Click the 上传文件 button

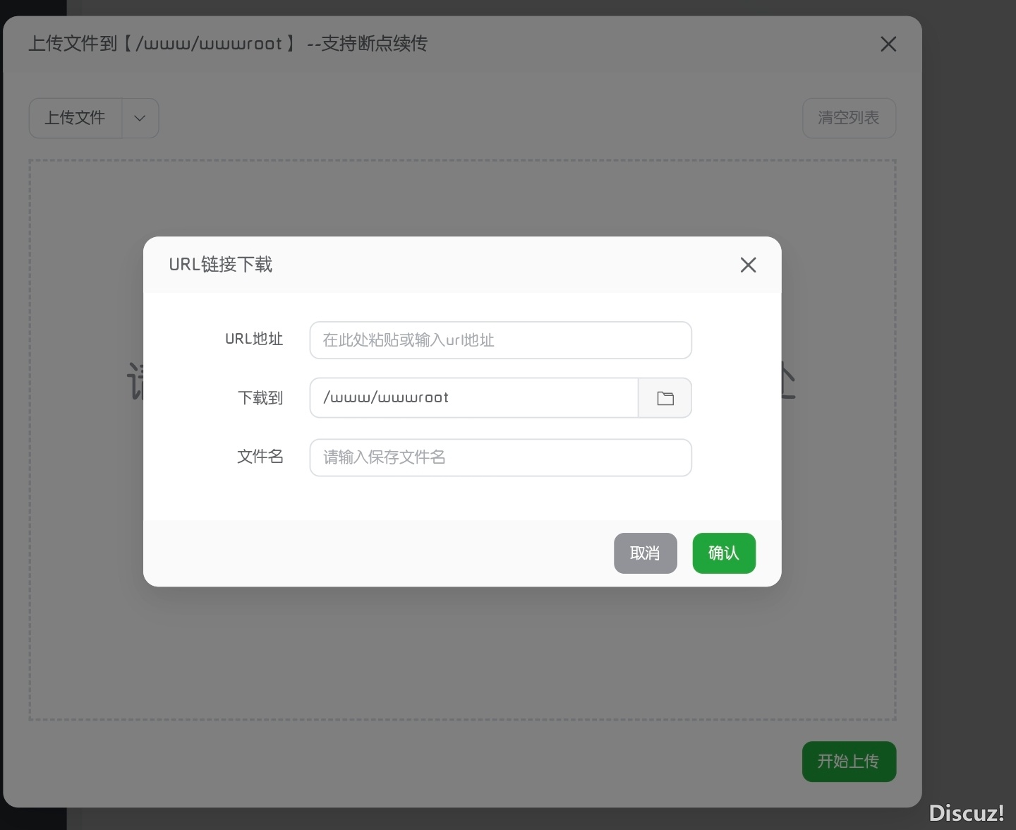[75, 118]
